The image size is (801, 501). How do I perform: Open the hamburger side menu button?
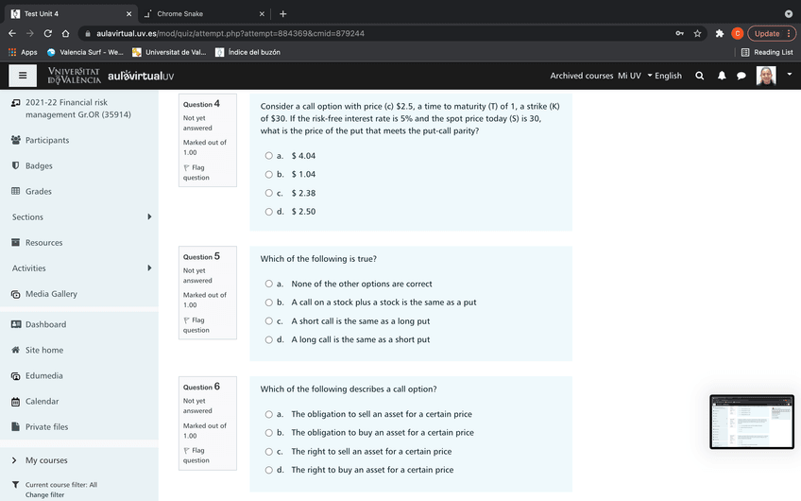(x=22, y=76)
